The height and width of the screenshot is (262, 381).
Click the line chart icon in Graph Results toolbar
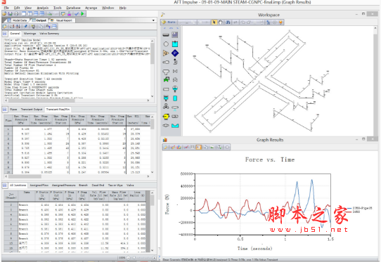click(x=186, y=147)
